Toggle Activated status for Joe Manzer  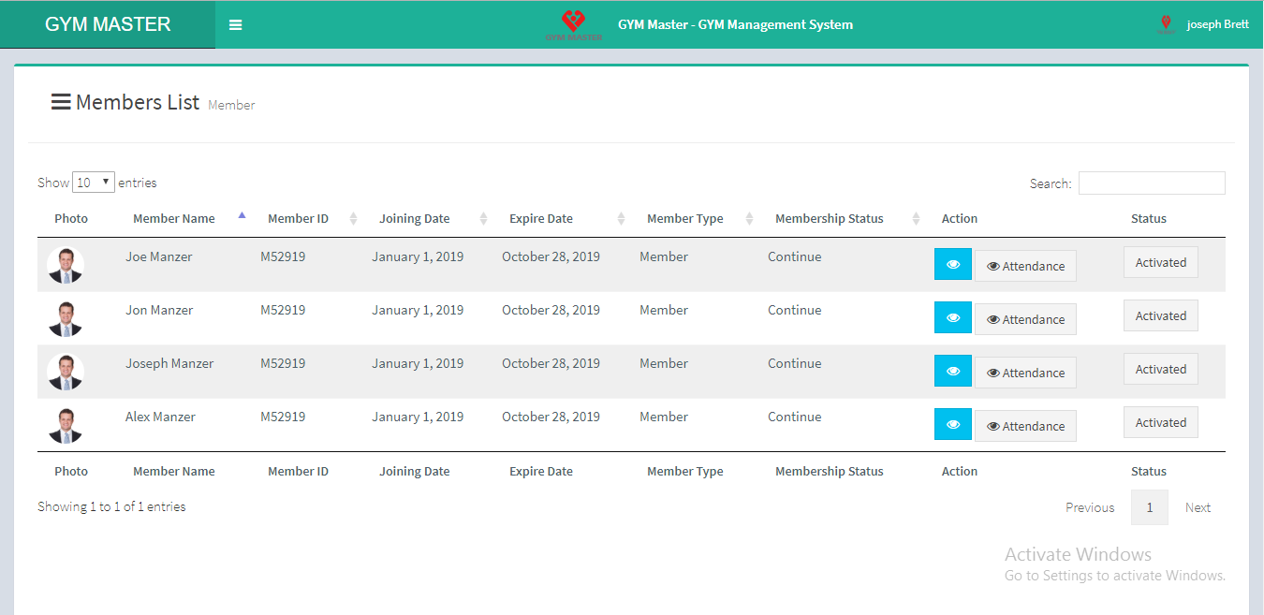pyautogui.click(x=1160, y=263)
